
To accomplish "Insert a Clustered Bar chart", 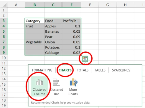I will coord(56,87).
